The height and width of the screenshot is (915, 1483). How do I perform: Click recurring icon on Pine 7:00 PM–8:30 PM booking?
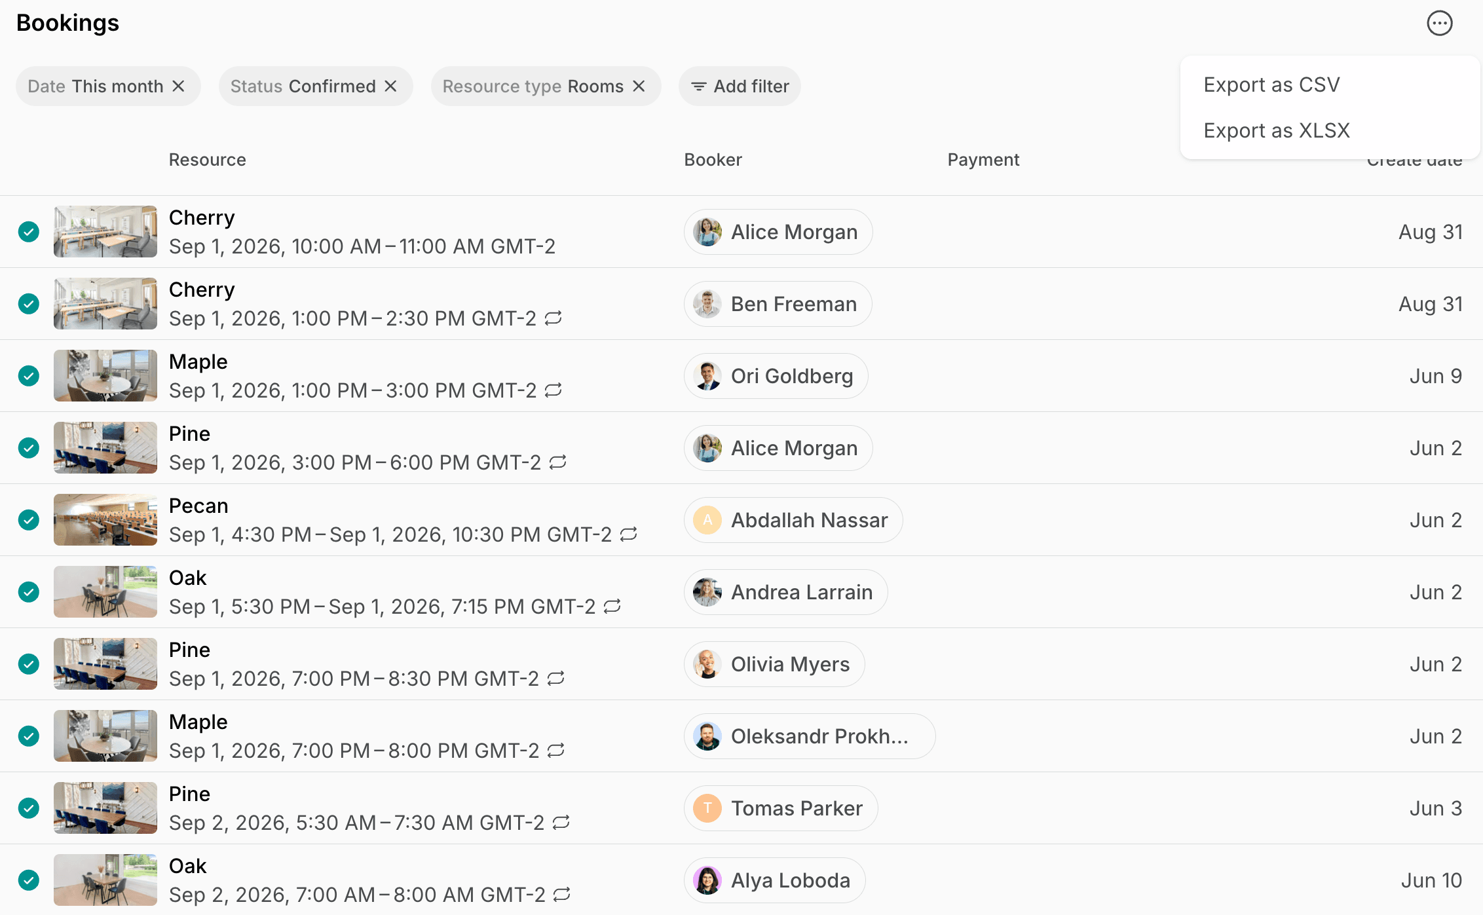(556, 679)
